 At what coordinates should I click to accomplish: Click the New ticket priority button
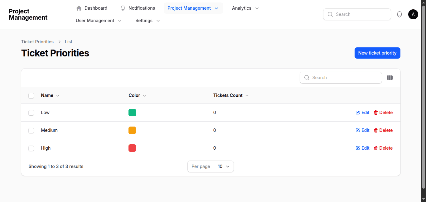tap(377, 53)
